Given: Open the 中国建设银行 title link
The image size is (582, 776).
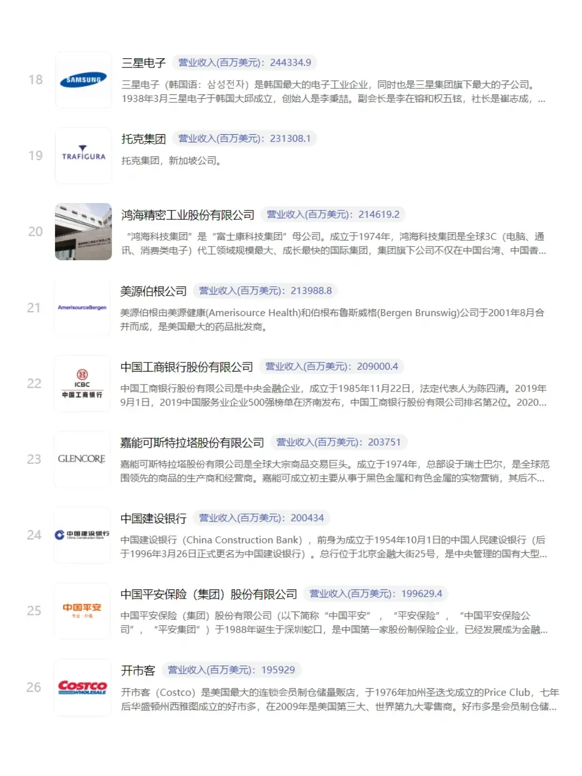Looking at the screenshot, I should click(x=154, y=519).
